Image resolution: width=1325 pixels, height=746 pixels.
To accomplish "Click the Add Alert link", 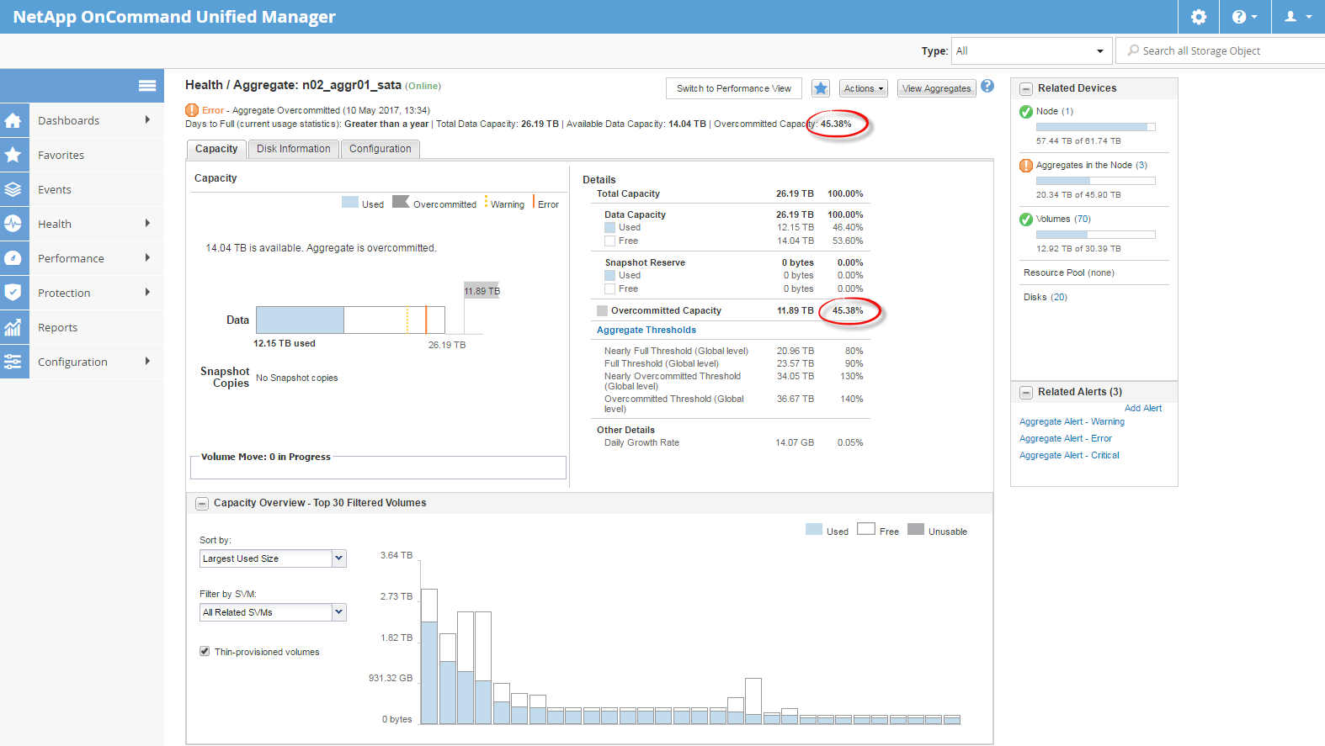I will [1142, 409].
